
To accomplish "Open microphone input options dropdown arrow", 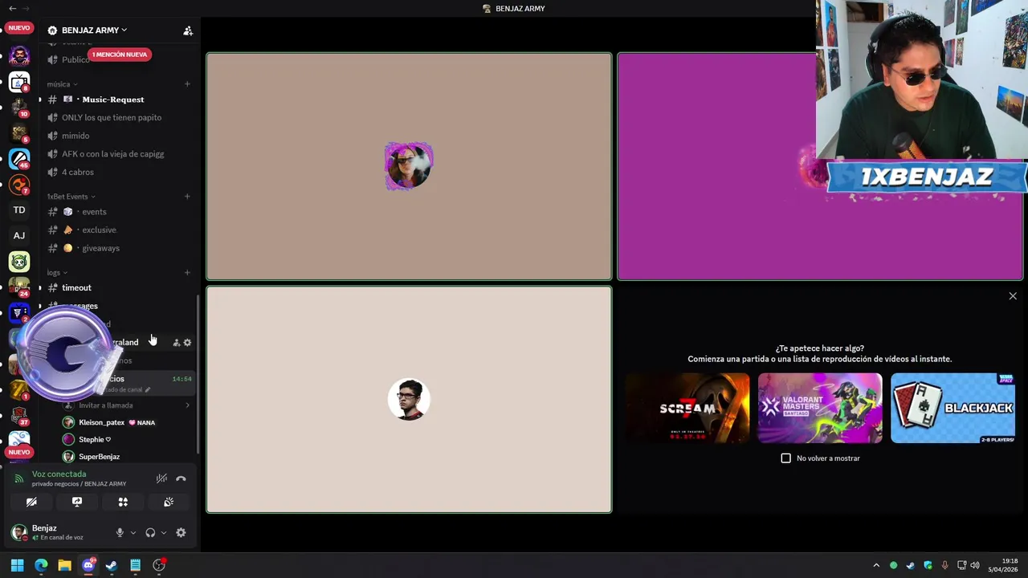I will [x=133, y=533].
